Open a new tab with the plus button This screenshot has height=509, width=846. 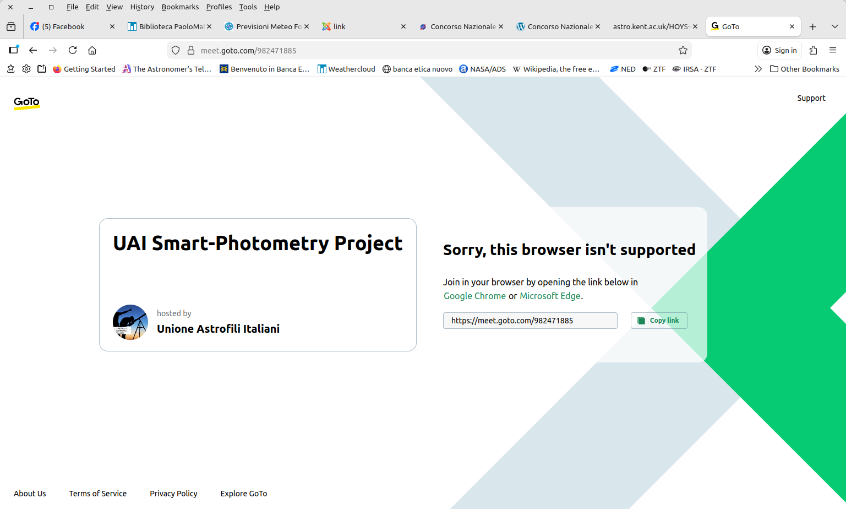[813, 26]
